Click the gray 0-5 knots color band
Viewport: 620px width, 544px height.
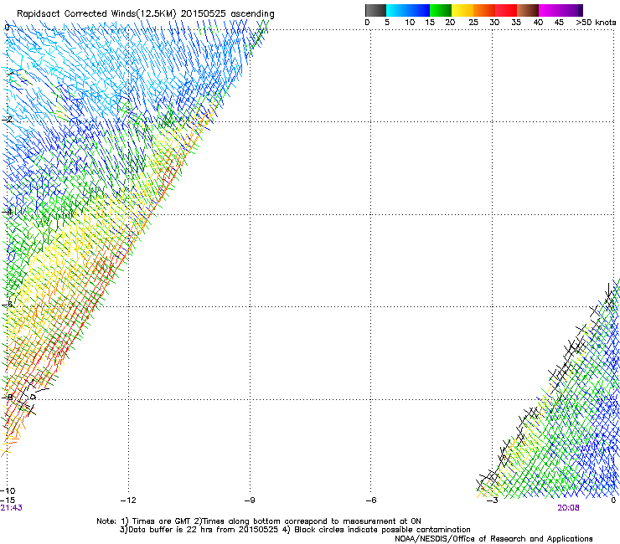375,10
